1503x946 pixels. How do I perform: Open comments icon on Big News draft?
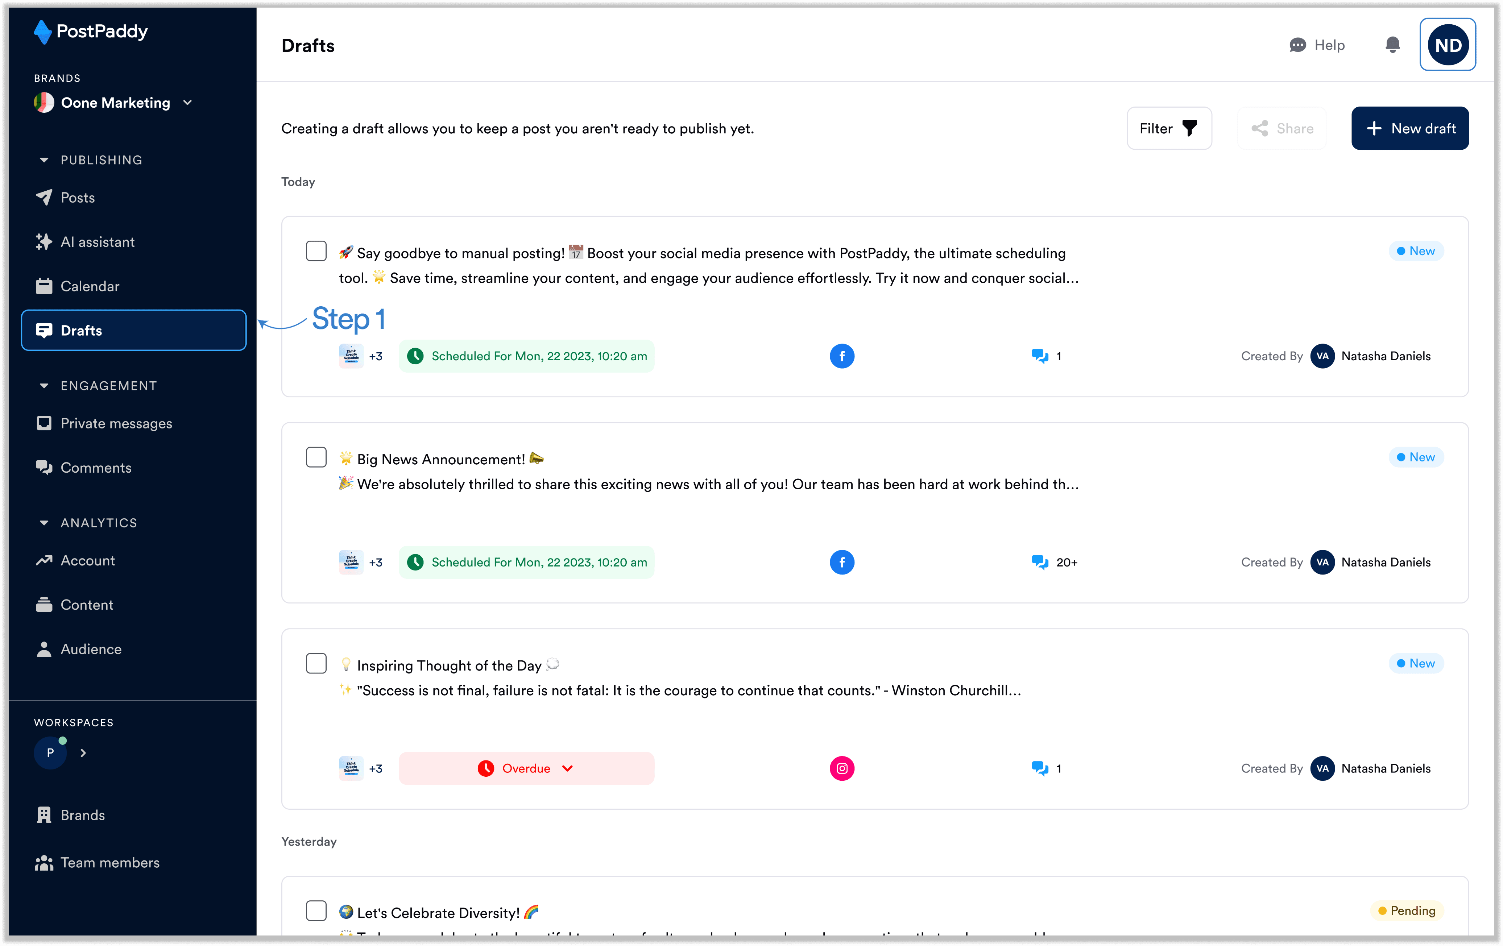tap(1039, 562)
